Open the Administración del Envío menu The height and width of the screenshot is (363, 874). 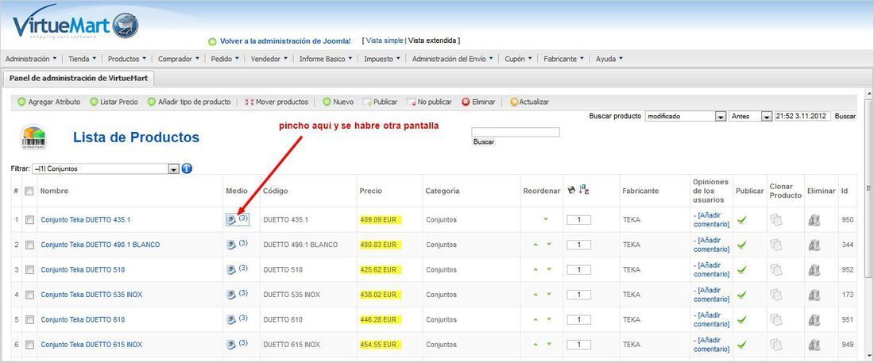coord(453,59)
